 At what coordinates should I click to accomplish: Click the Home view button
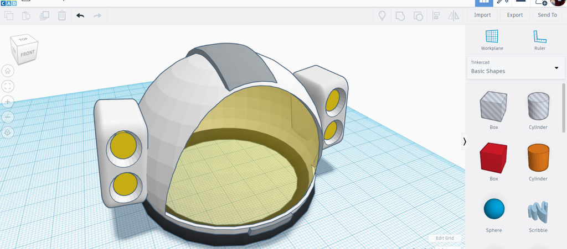pos(8,71)
